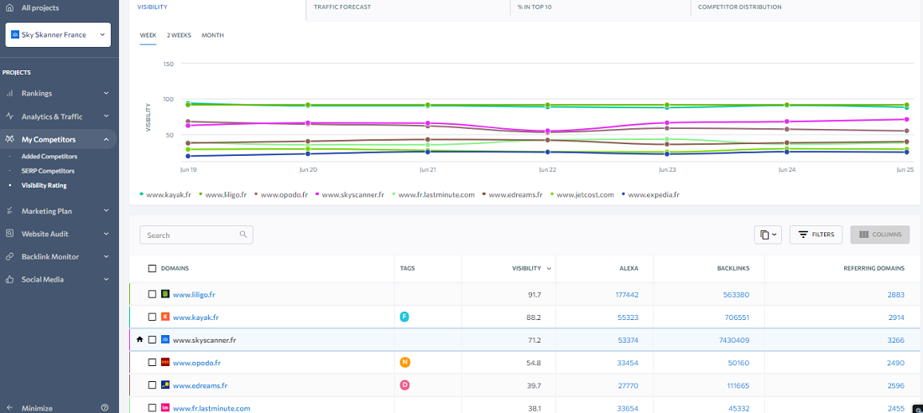Image resolution: width=923 pixels, height=413 pixels.
Task: Toggle the select-all DOMAINS checkbox
Action: pyautogui.click(x=152, y=268)
